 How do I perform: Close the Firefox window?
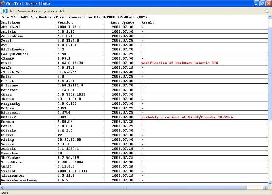(x=269, y=3)
